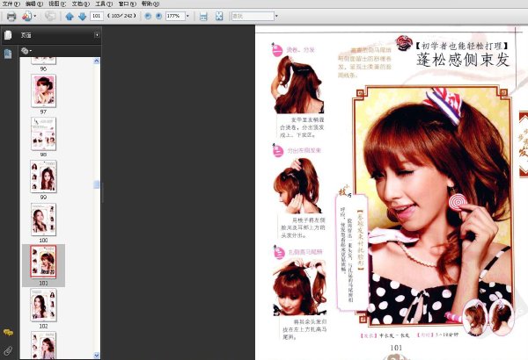
Task: Click the scrolling page mode icon
Action: (x=203, y=16)
